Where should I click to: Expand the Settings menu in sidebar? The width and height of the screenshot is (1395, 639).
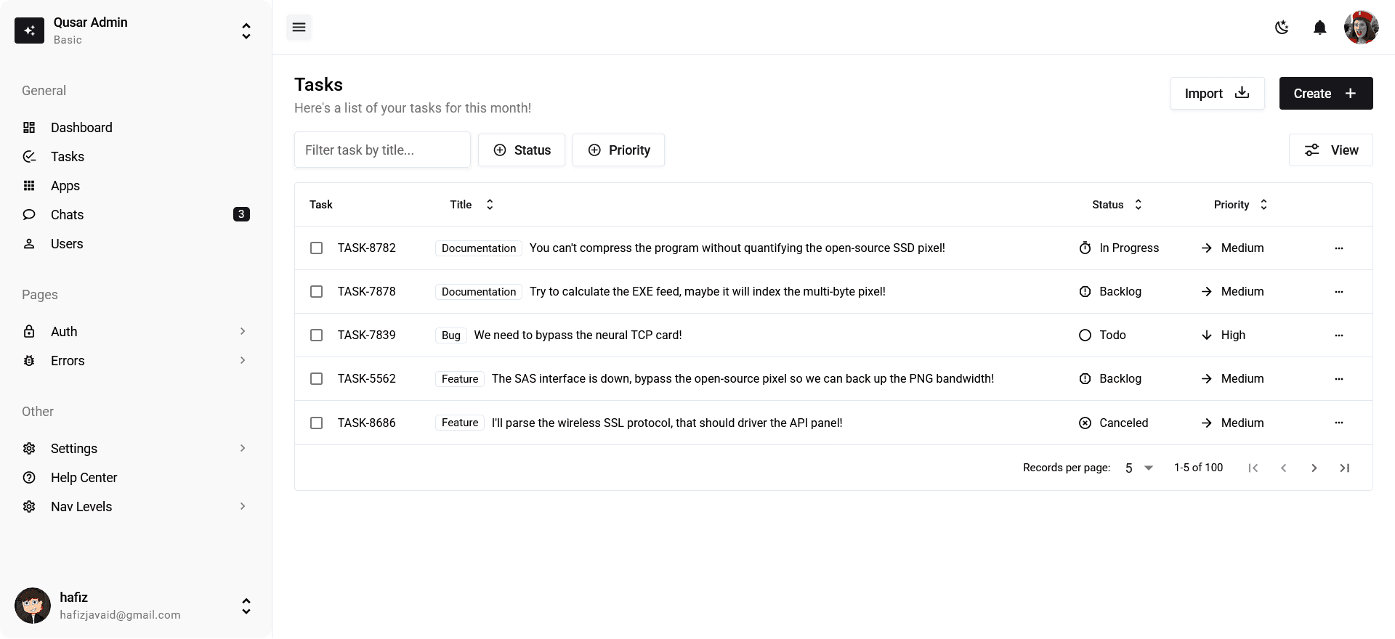click(x=136, y=449)
